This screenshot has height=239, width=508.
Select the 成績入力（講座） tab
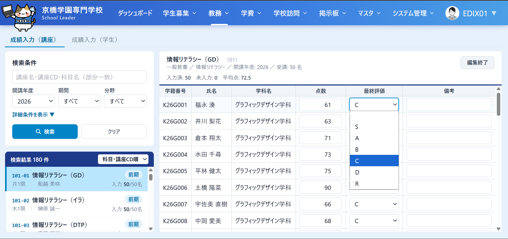35,40
